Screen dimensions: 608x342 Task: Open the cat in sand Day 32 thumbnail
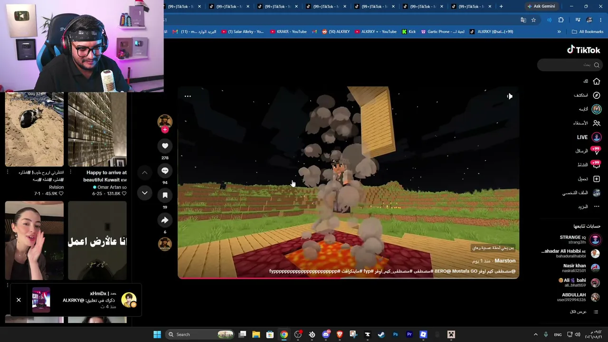[x=34, y=129]
